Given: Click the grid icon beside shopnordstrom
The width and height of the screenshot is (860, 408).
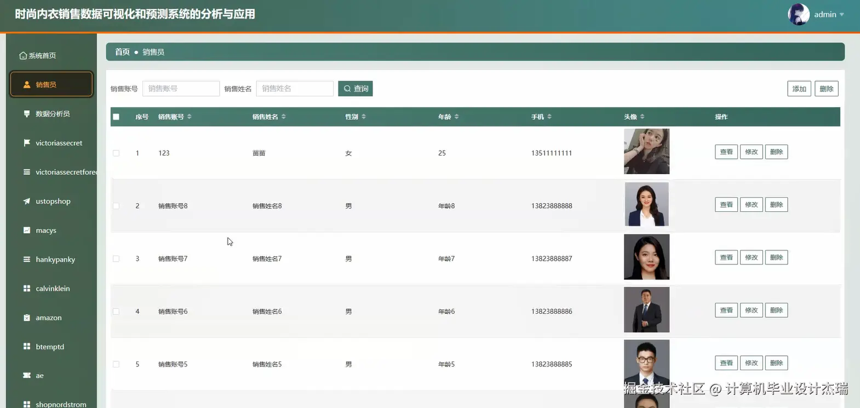Looking at the screenshot, I should pyautogui.click(x=26, y=404).
